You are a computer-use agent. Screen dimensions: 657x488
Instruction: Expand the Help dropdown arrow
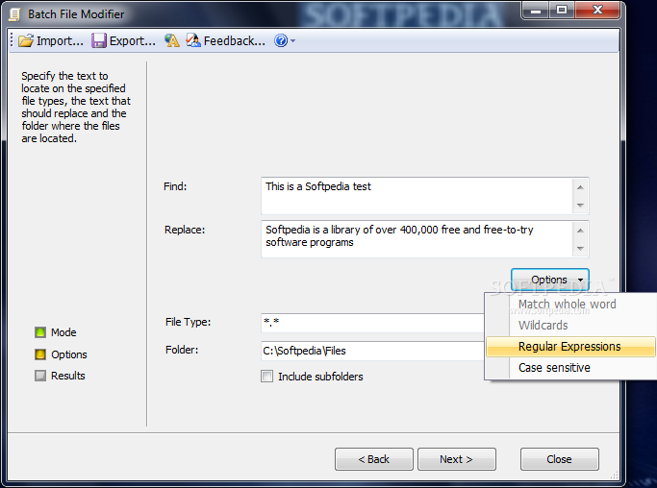[292, 41]
